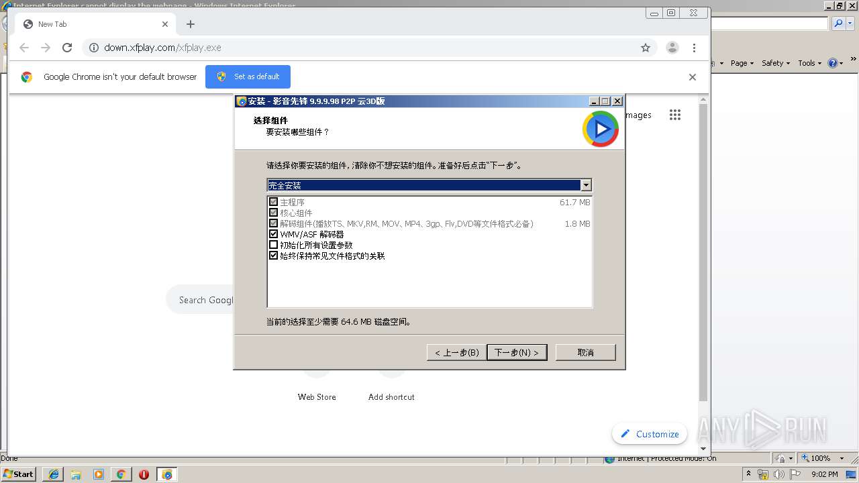
Task: Launch Internet Explorer from the taskbar
Action: pos(53,474)
